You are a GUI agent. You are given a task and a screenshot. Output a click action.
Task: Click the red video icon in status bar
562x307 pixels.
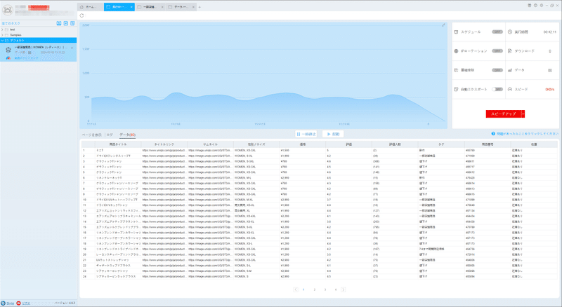pos(18,303)
